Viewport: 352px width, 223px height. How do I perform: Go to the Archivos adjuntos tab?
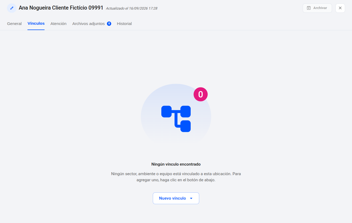pos(89,24)
